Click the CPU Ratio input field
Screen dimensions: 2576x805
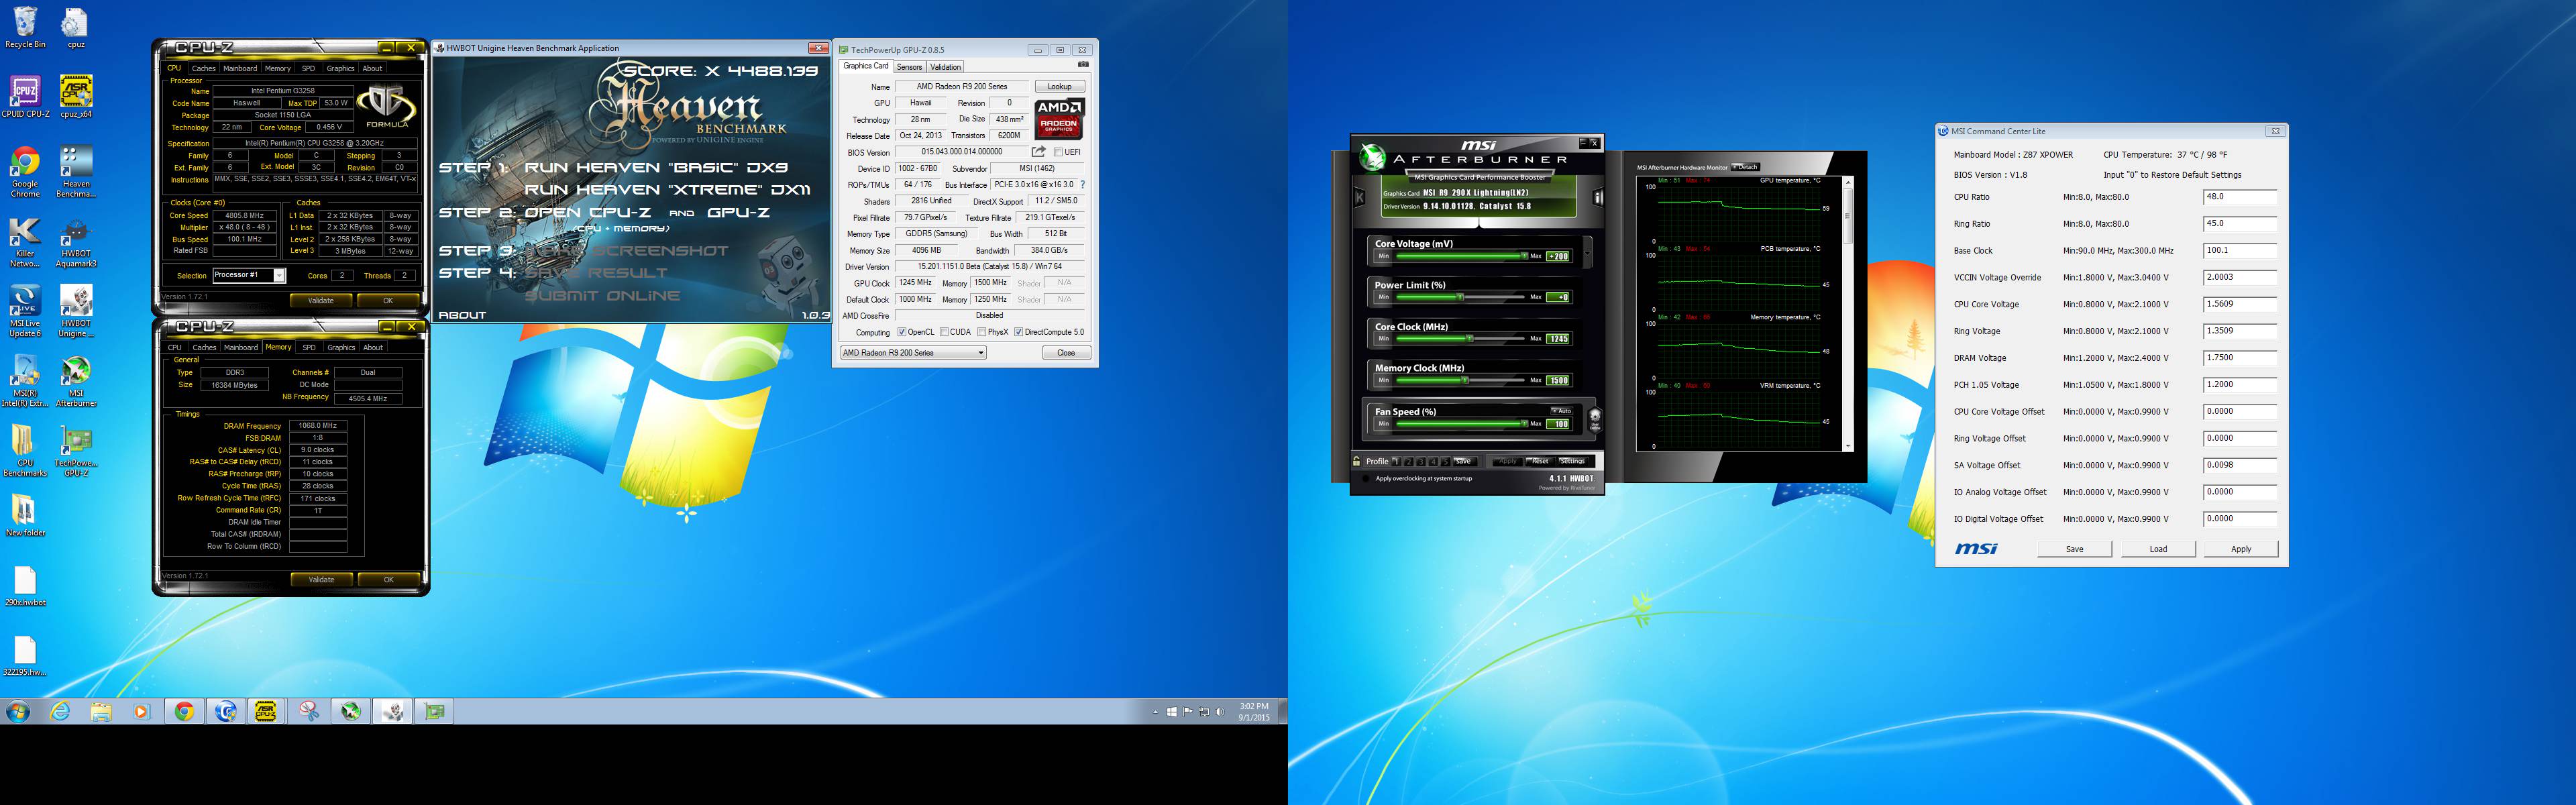[2240, 197]
